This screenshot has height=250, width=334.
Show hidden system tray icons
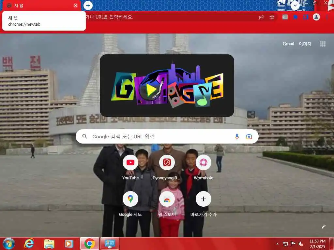tap(277, 244)
